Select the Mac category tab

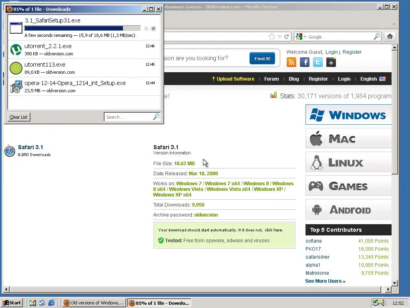tap(349, 138)
